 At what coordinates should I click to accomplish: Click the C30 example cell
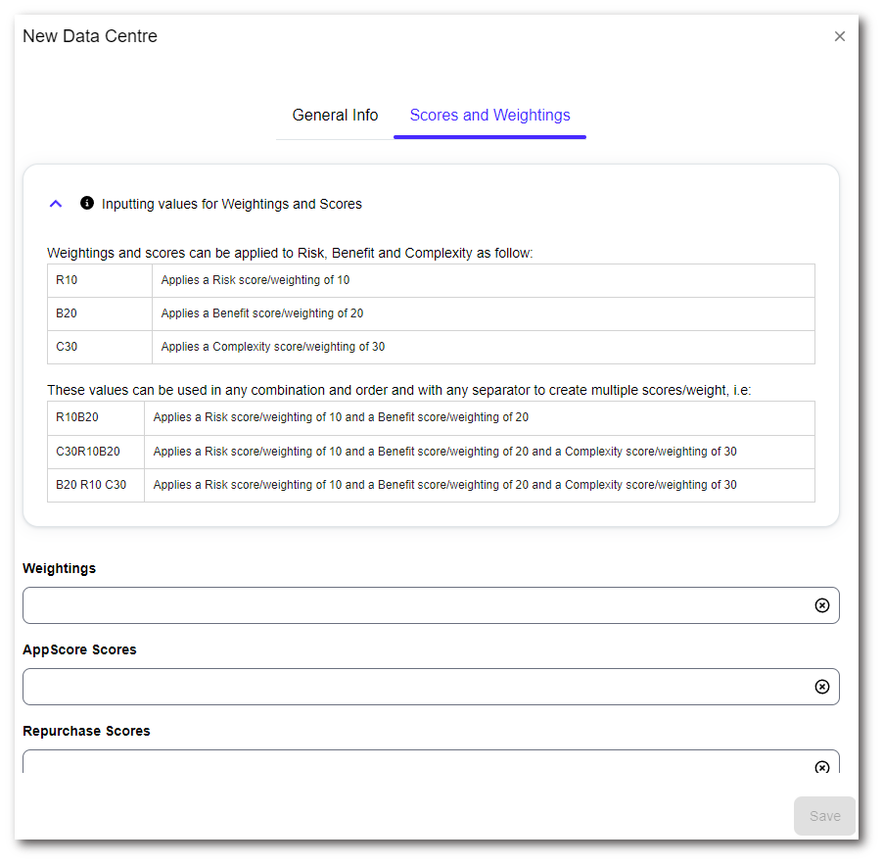pyautogui.click(x=67, y=347)
